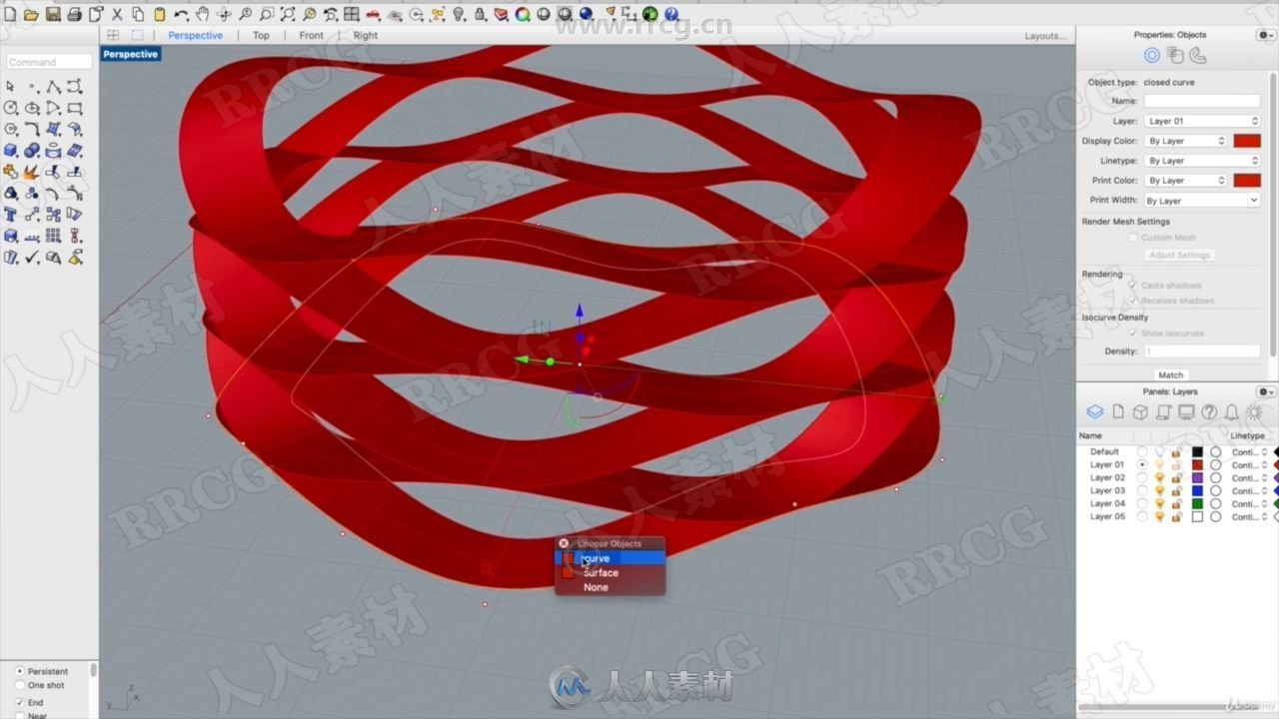Open a file with the folder icon
Image resolution: width=1279 pixels, height=719 pixels.
(x=31, y=14)
